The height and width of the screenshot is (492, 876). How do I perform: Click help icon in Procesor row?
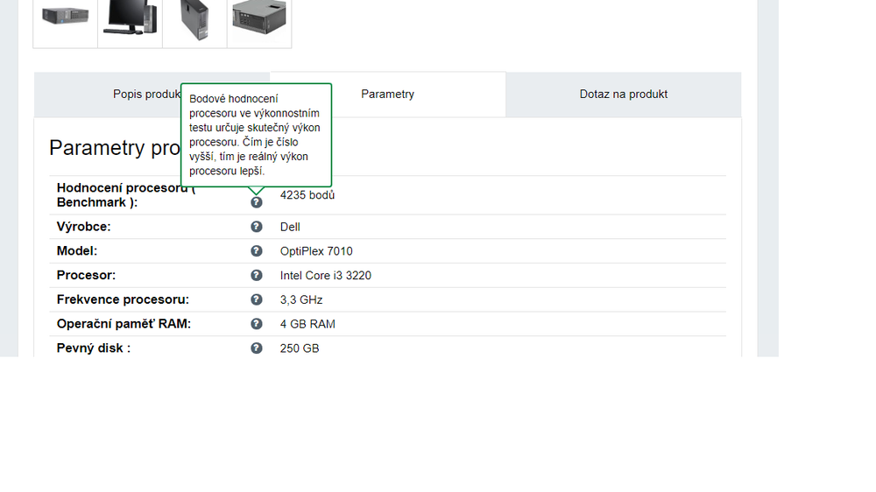tap(257, 275)
